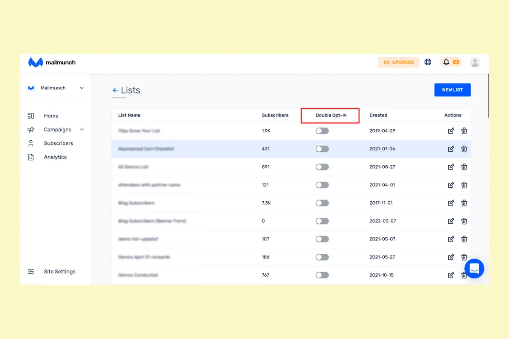509x339 pixels.
Task: Edit the list with 107 subscribers
Action: [451, 239]
